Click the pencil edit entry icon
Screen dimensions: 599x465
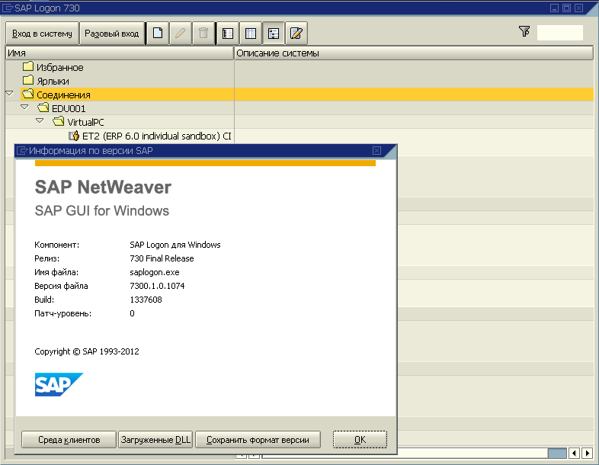[x=181, y=34]
